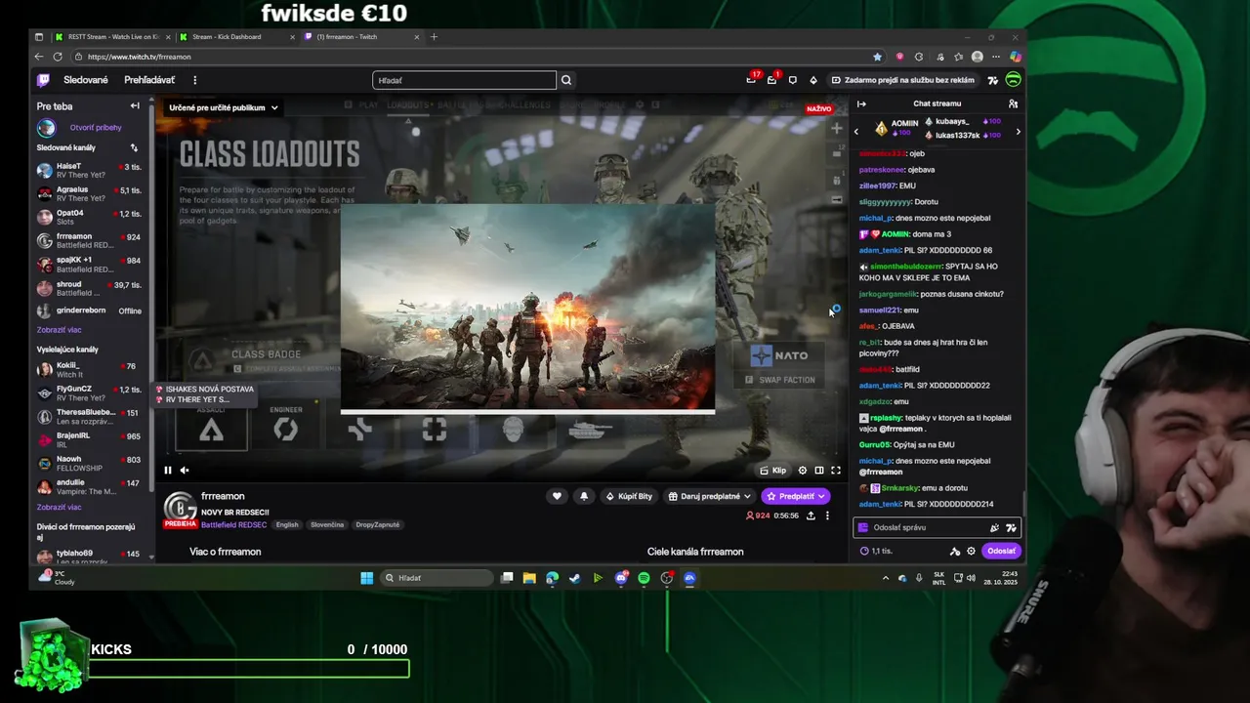Click the Bits icon in chat input
1250x703 pixels.
click(994, 527)
